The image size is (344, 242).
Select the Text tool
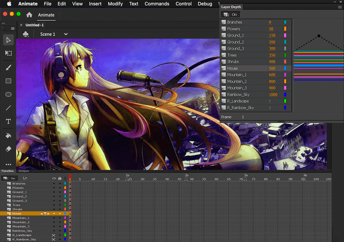point(8,122)
